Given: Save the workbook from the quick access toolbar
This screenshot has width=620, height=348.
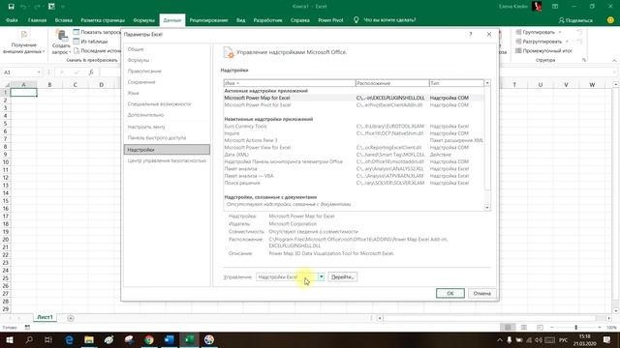Looking at the screenshot, I should point(11,7).
